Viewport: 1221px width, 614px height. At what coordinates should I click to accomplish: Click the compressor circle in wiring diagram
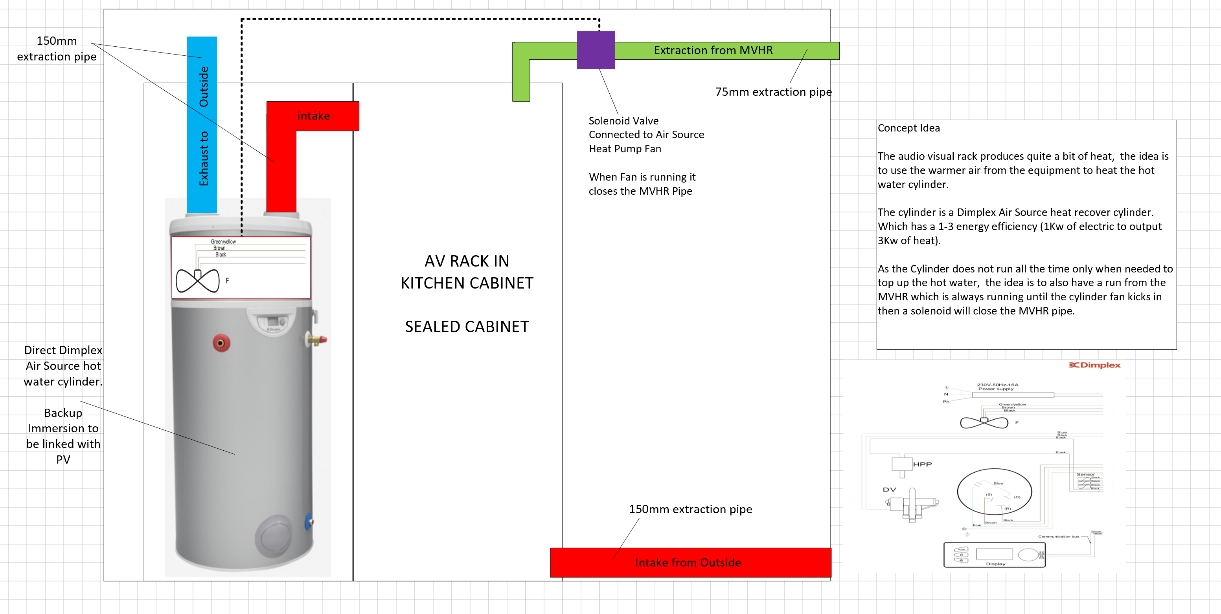[x=995, y=492]
